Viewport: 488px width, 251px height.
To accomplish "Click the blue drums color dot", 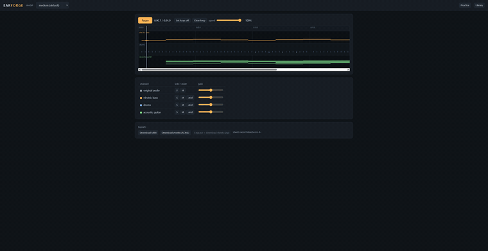I will (141, 105).
